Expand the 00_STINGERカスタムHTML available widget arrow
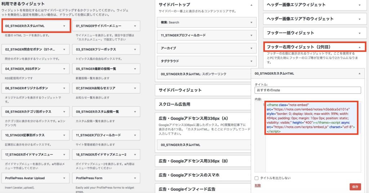This screenshot has width=369, height=193. tap(64, 26)
